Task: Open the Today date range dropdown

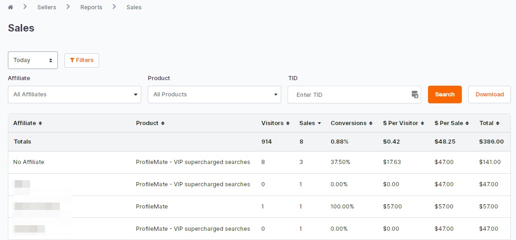Action: click(33, 60)
